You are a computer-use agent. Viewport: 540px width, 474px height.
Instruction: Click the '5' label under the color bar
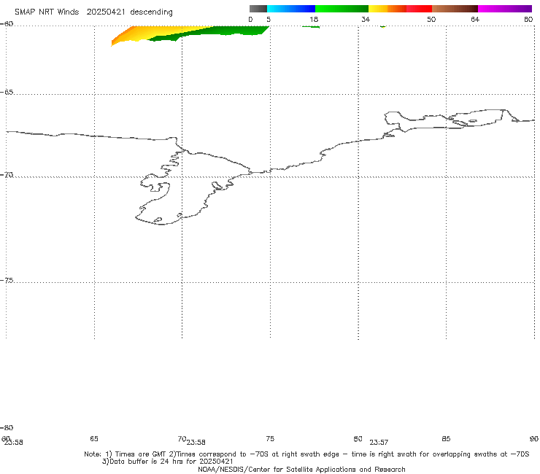269,19
